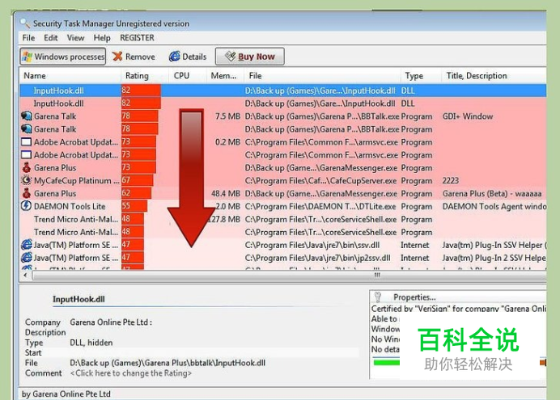Toggle the Windows processes button
The width and height of the screenshot is (560, 400).
coord(63,57)
